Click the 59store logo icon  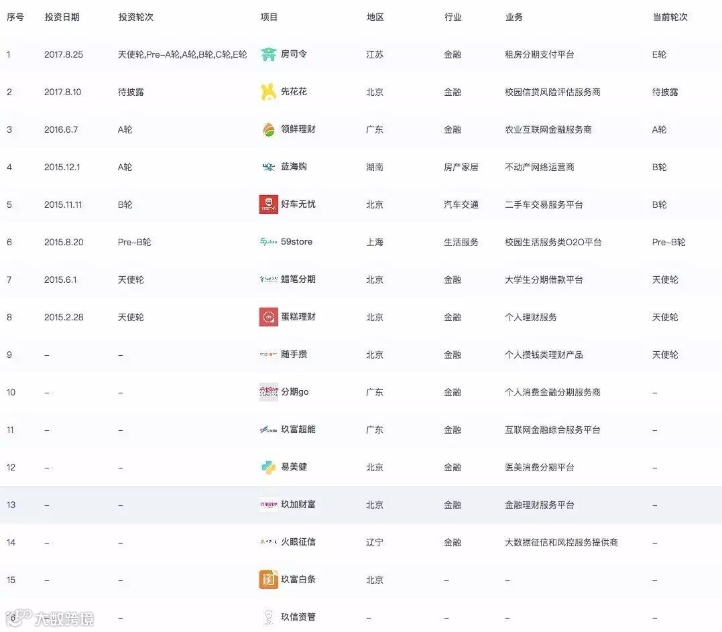(x=268, y=242)
